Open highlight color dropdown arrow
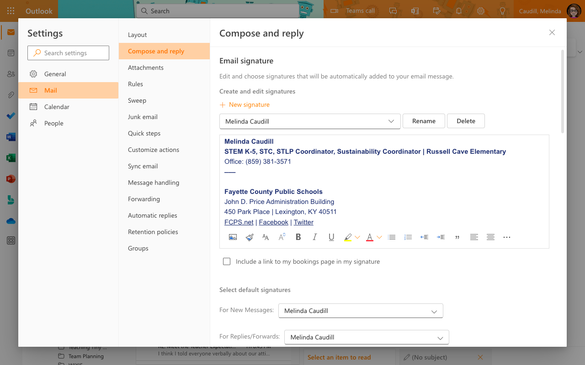Screen dimensions: 585x365 [x=357, y=237]
